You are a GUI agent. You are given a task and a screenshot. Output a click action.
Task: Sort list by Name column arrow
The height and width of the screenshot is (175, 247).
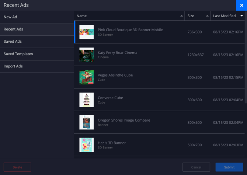181,16
